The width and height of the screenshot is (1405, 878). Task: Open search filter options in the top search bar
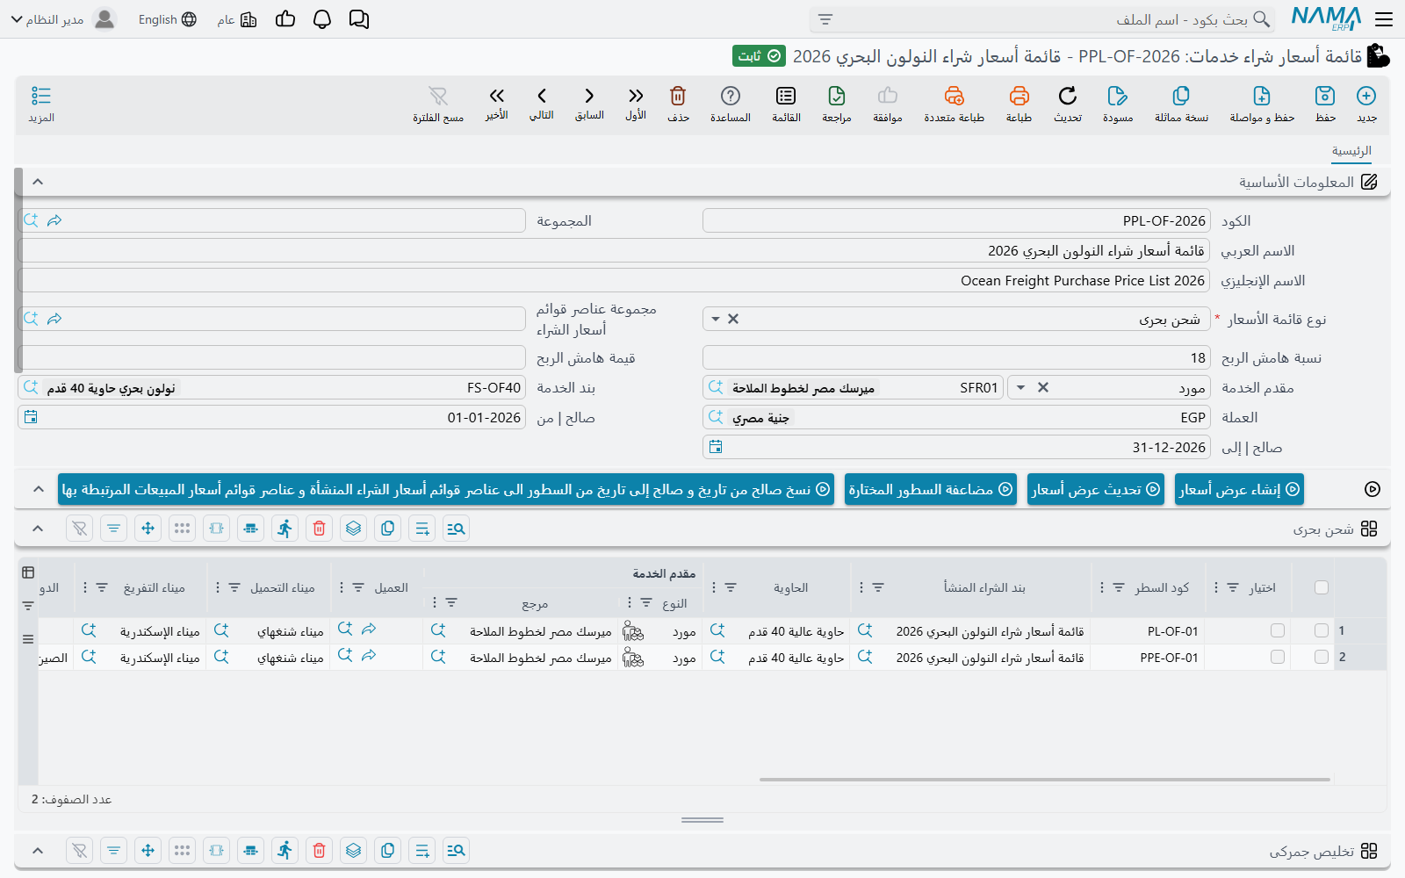click(825, 19)
